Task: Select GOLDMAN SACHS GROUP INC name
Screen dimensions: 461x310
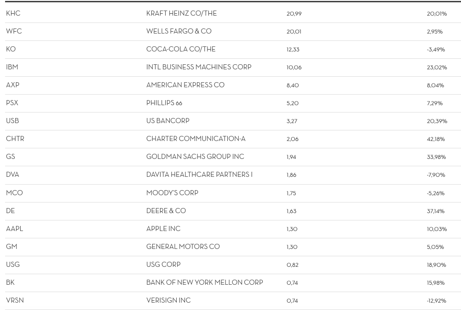Action: [195, 157]
